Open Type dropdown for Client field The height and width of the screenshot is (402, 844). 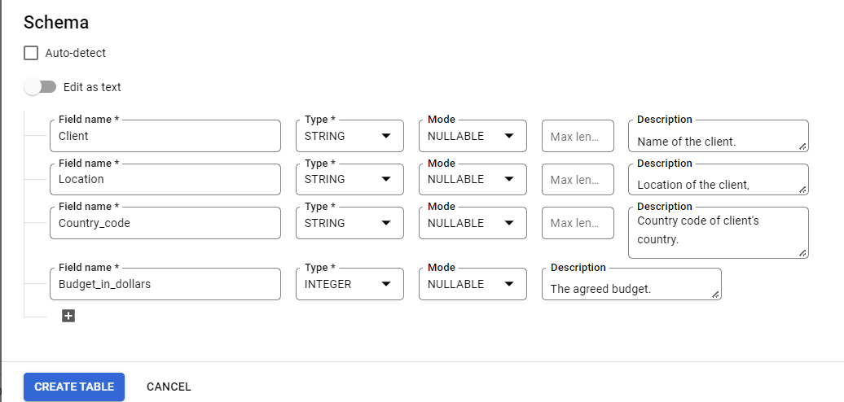click(349, 136)
